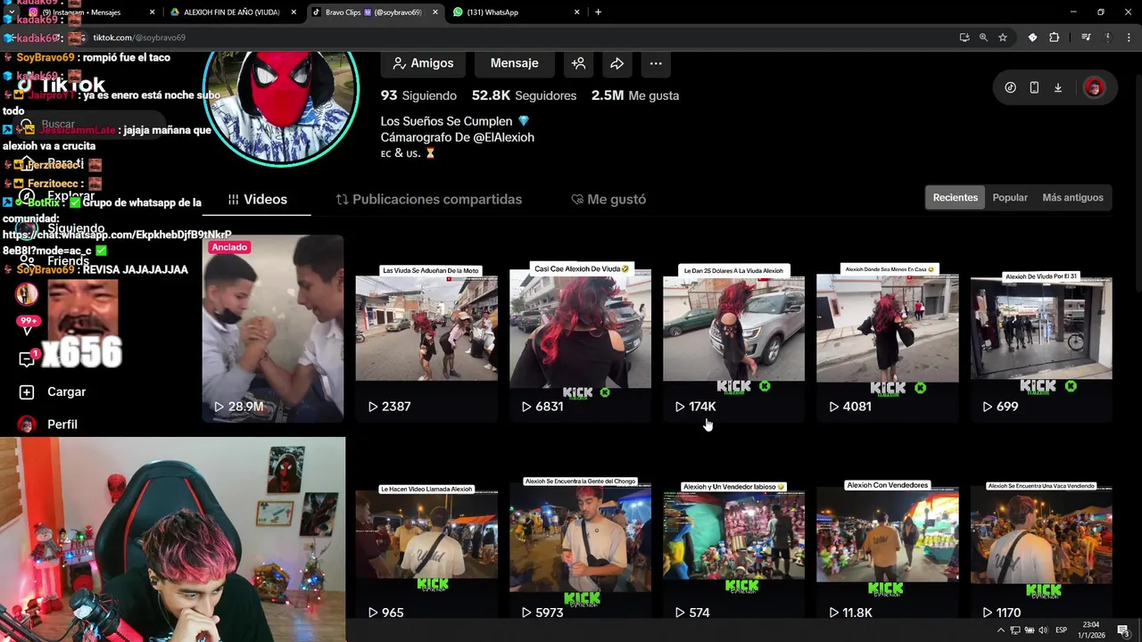1142x642 pixels.
Task: Open the browser extensions puzzle icon
Action: 1055,37
